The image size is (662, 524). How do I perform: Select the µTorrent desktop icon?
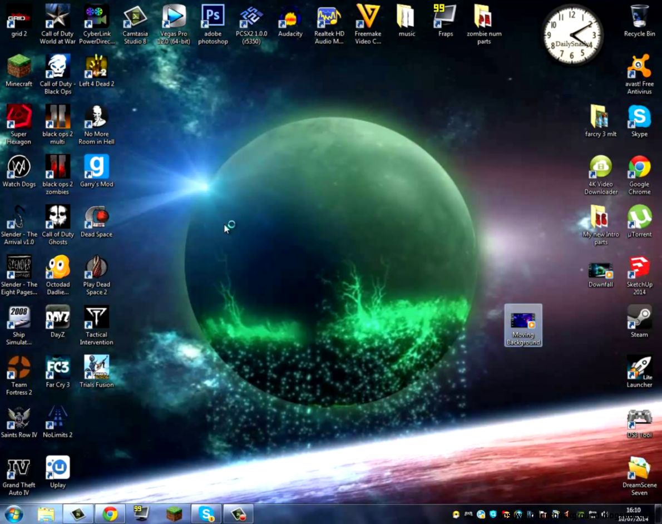[x=639, y=221]
